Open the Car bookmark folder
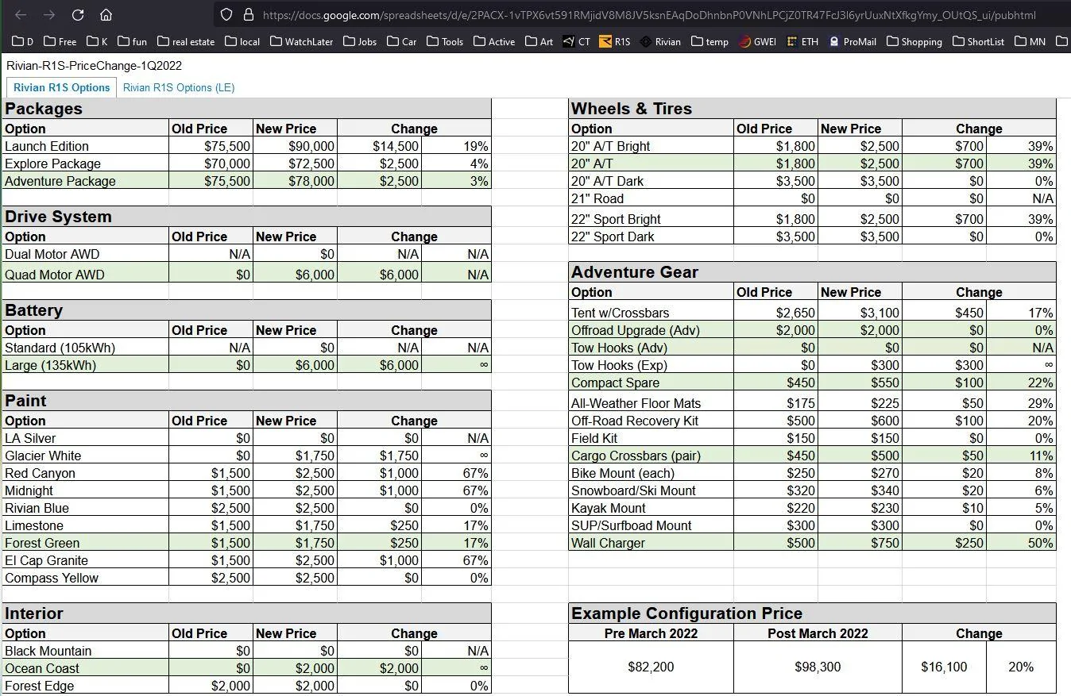 click(402, 41)
